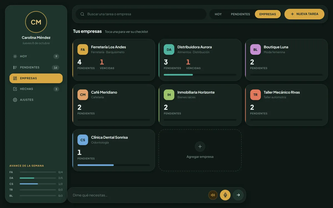Screen dimensions: 333x208
Task: Click Distribuidora Aurora card progress bar
Action: click(x=200, y=75)
